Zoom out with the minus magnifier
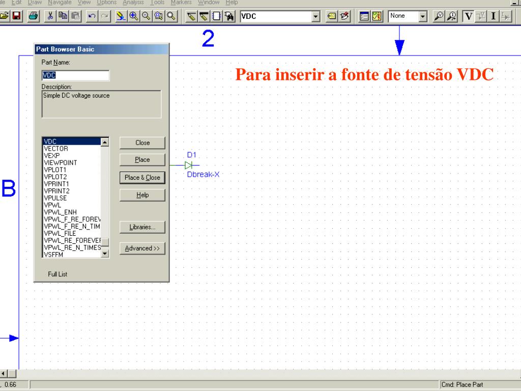The height and width of the screenshot is (391, 521). tap(146, 16)
